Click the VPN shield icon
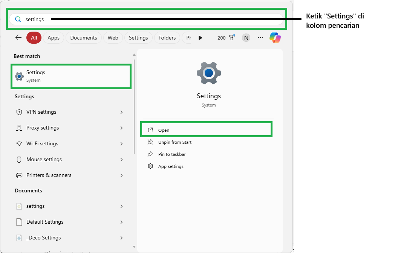Image resolution: width=395 pixels, height=253 pixels. (x=19, y=112)
